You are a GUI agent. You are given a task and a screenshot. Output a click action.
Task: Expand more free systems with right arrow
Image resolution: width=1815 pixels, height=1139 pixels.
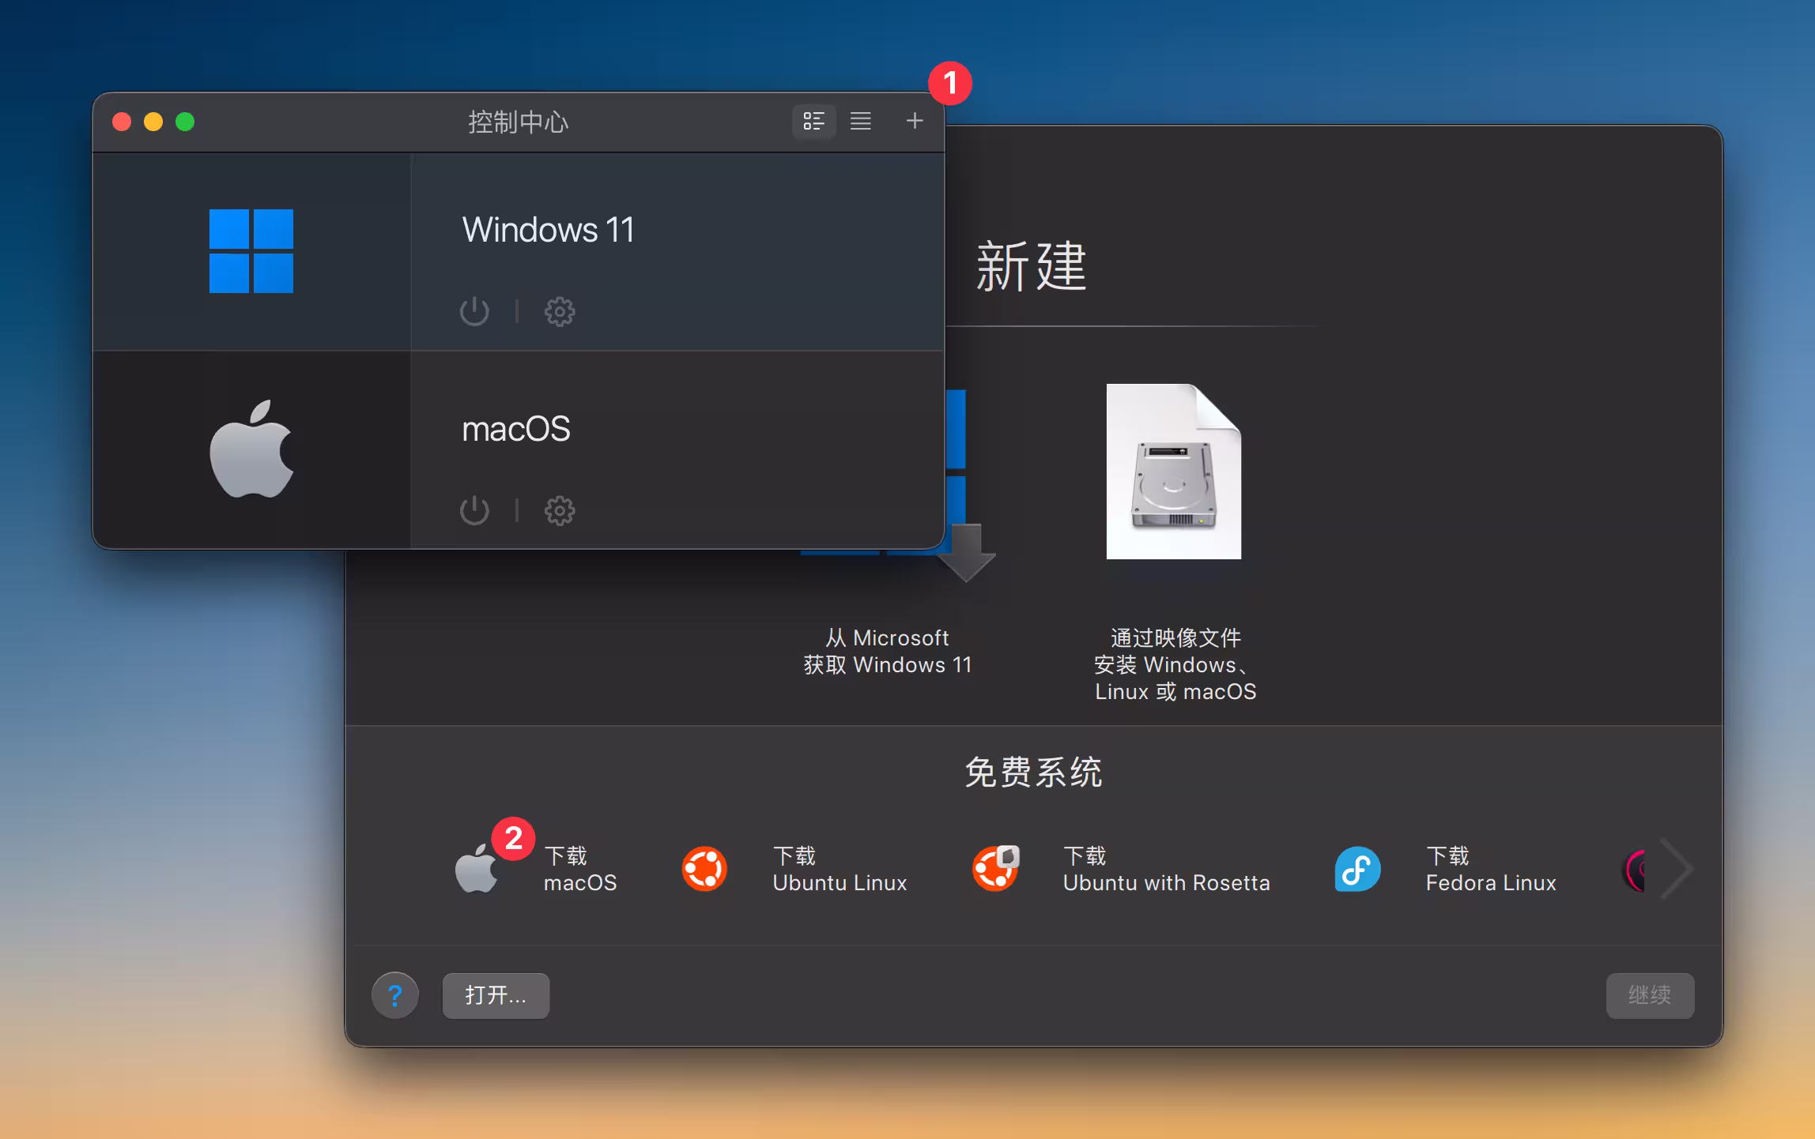click(x=1677, y=869)
